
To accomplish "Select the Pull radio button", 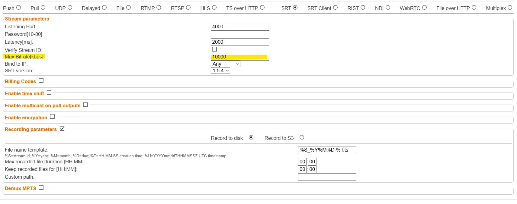I will [43, 8].
